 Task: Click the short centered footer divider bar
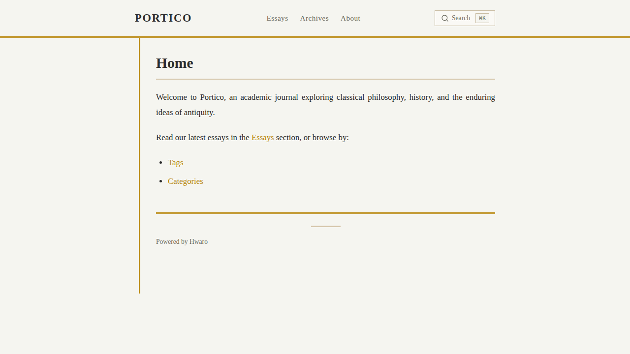[x=326, y=226]
